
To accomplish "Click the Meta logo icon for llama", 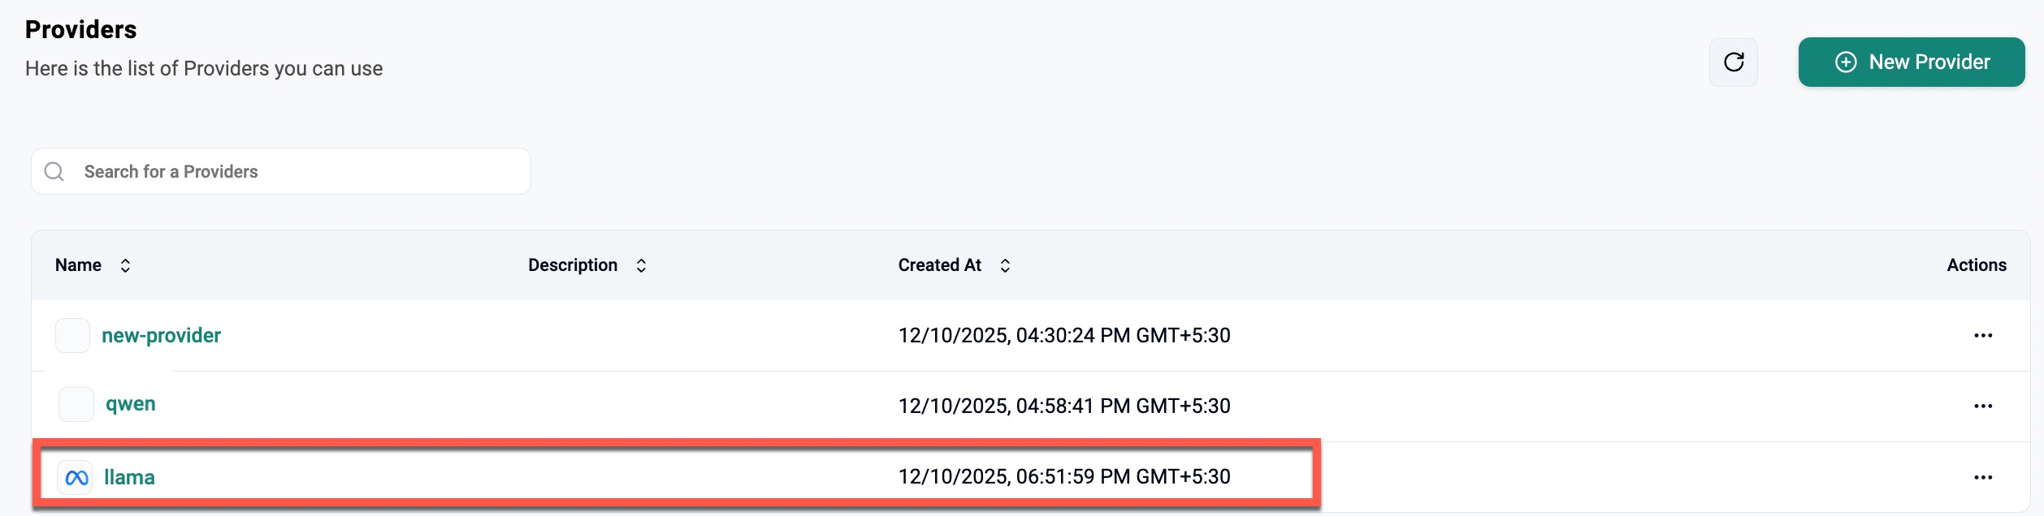I will click(x=76, y=477).
